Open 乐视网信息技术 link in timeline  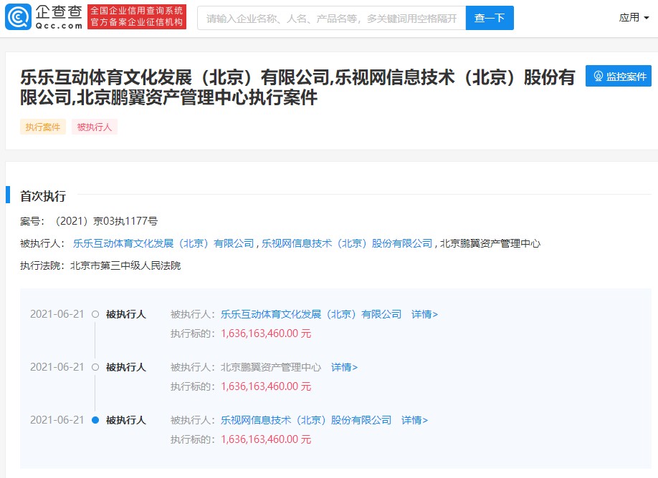pos(306,420)
